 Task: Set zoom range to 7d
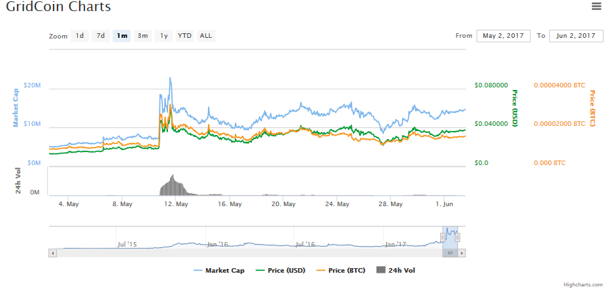(101, 36)
